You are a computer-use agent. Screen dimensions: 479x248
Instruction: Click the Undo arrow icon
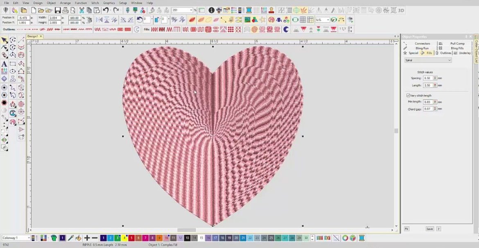[106, 10]
